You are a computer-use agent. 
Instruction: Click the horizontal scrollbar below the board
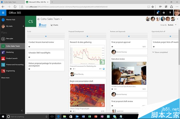[x=82, y=113]
